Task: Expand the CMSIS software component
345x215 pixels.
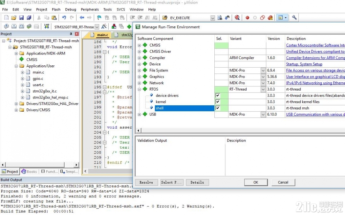Action: [139, 45]
